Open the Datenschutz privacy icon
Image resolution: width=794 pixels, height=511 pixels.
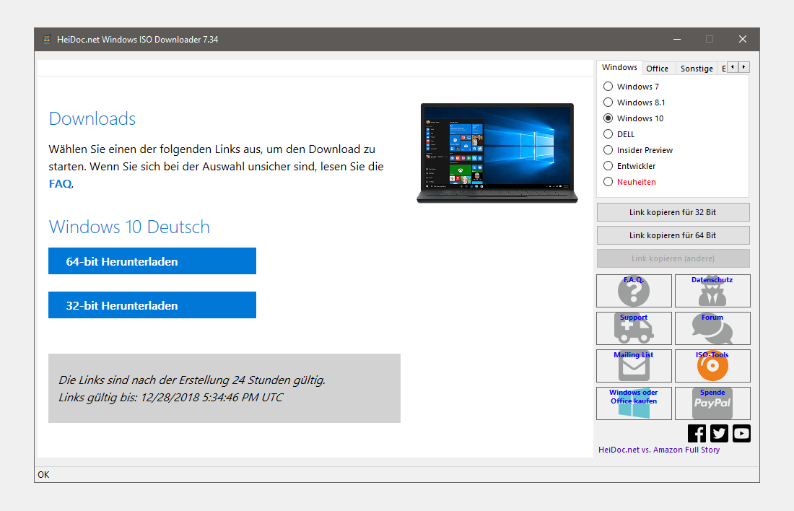[712, 291]
